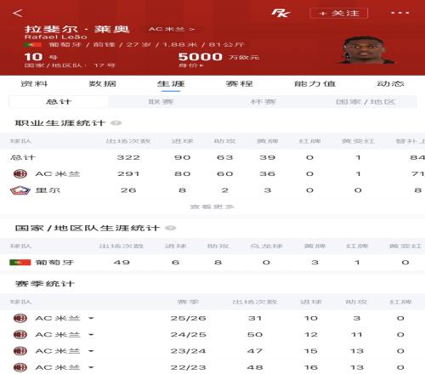Tap Portugal flag in national team row

pos(20,263)
